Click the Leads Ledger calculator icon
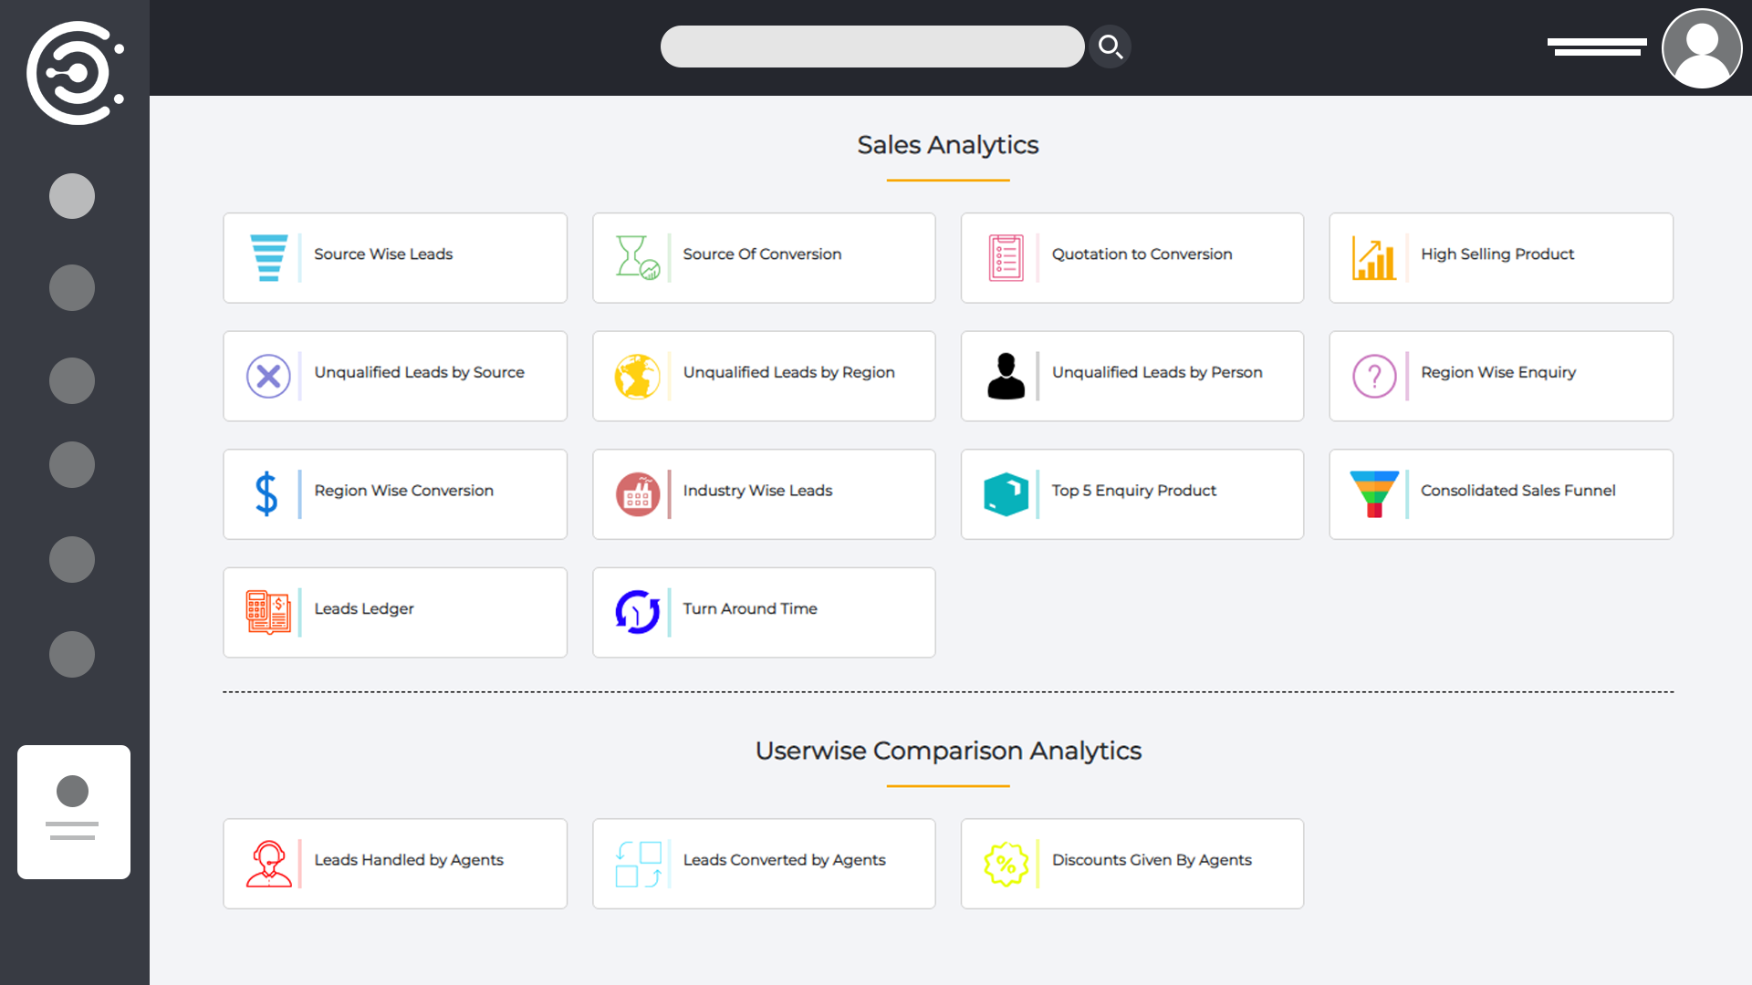The width and height of the screenshot is (1752, 985). (268, 612)
